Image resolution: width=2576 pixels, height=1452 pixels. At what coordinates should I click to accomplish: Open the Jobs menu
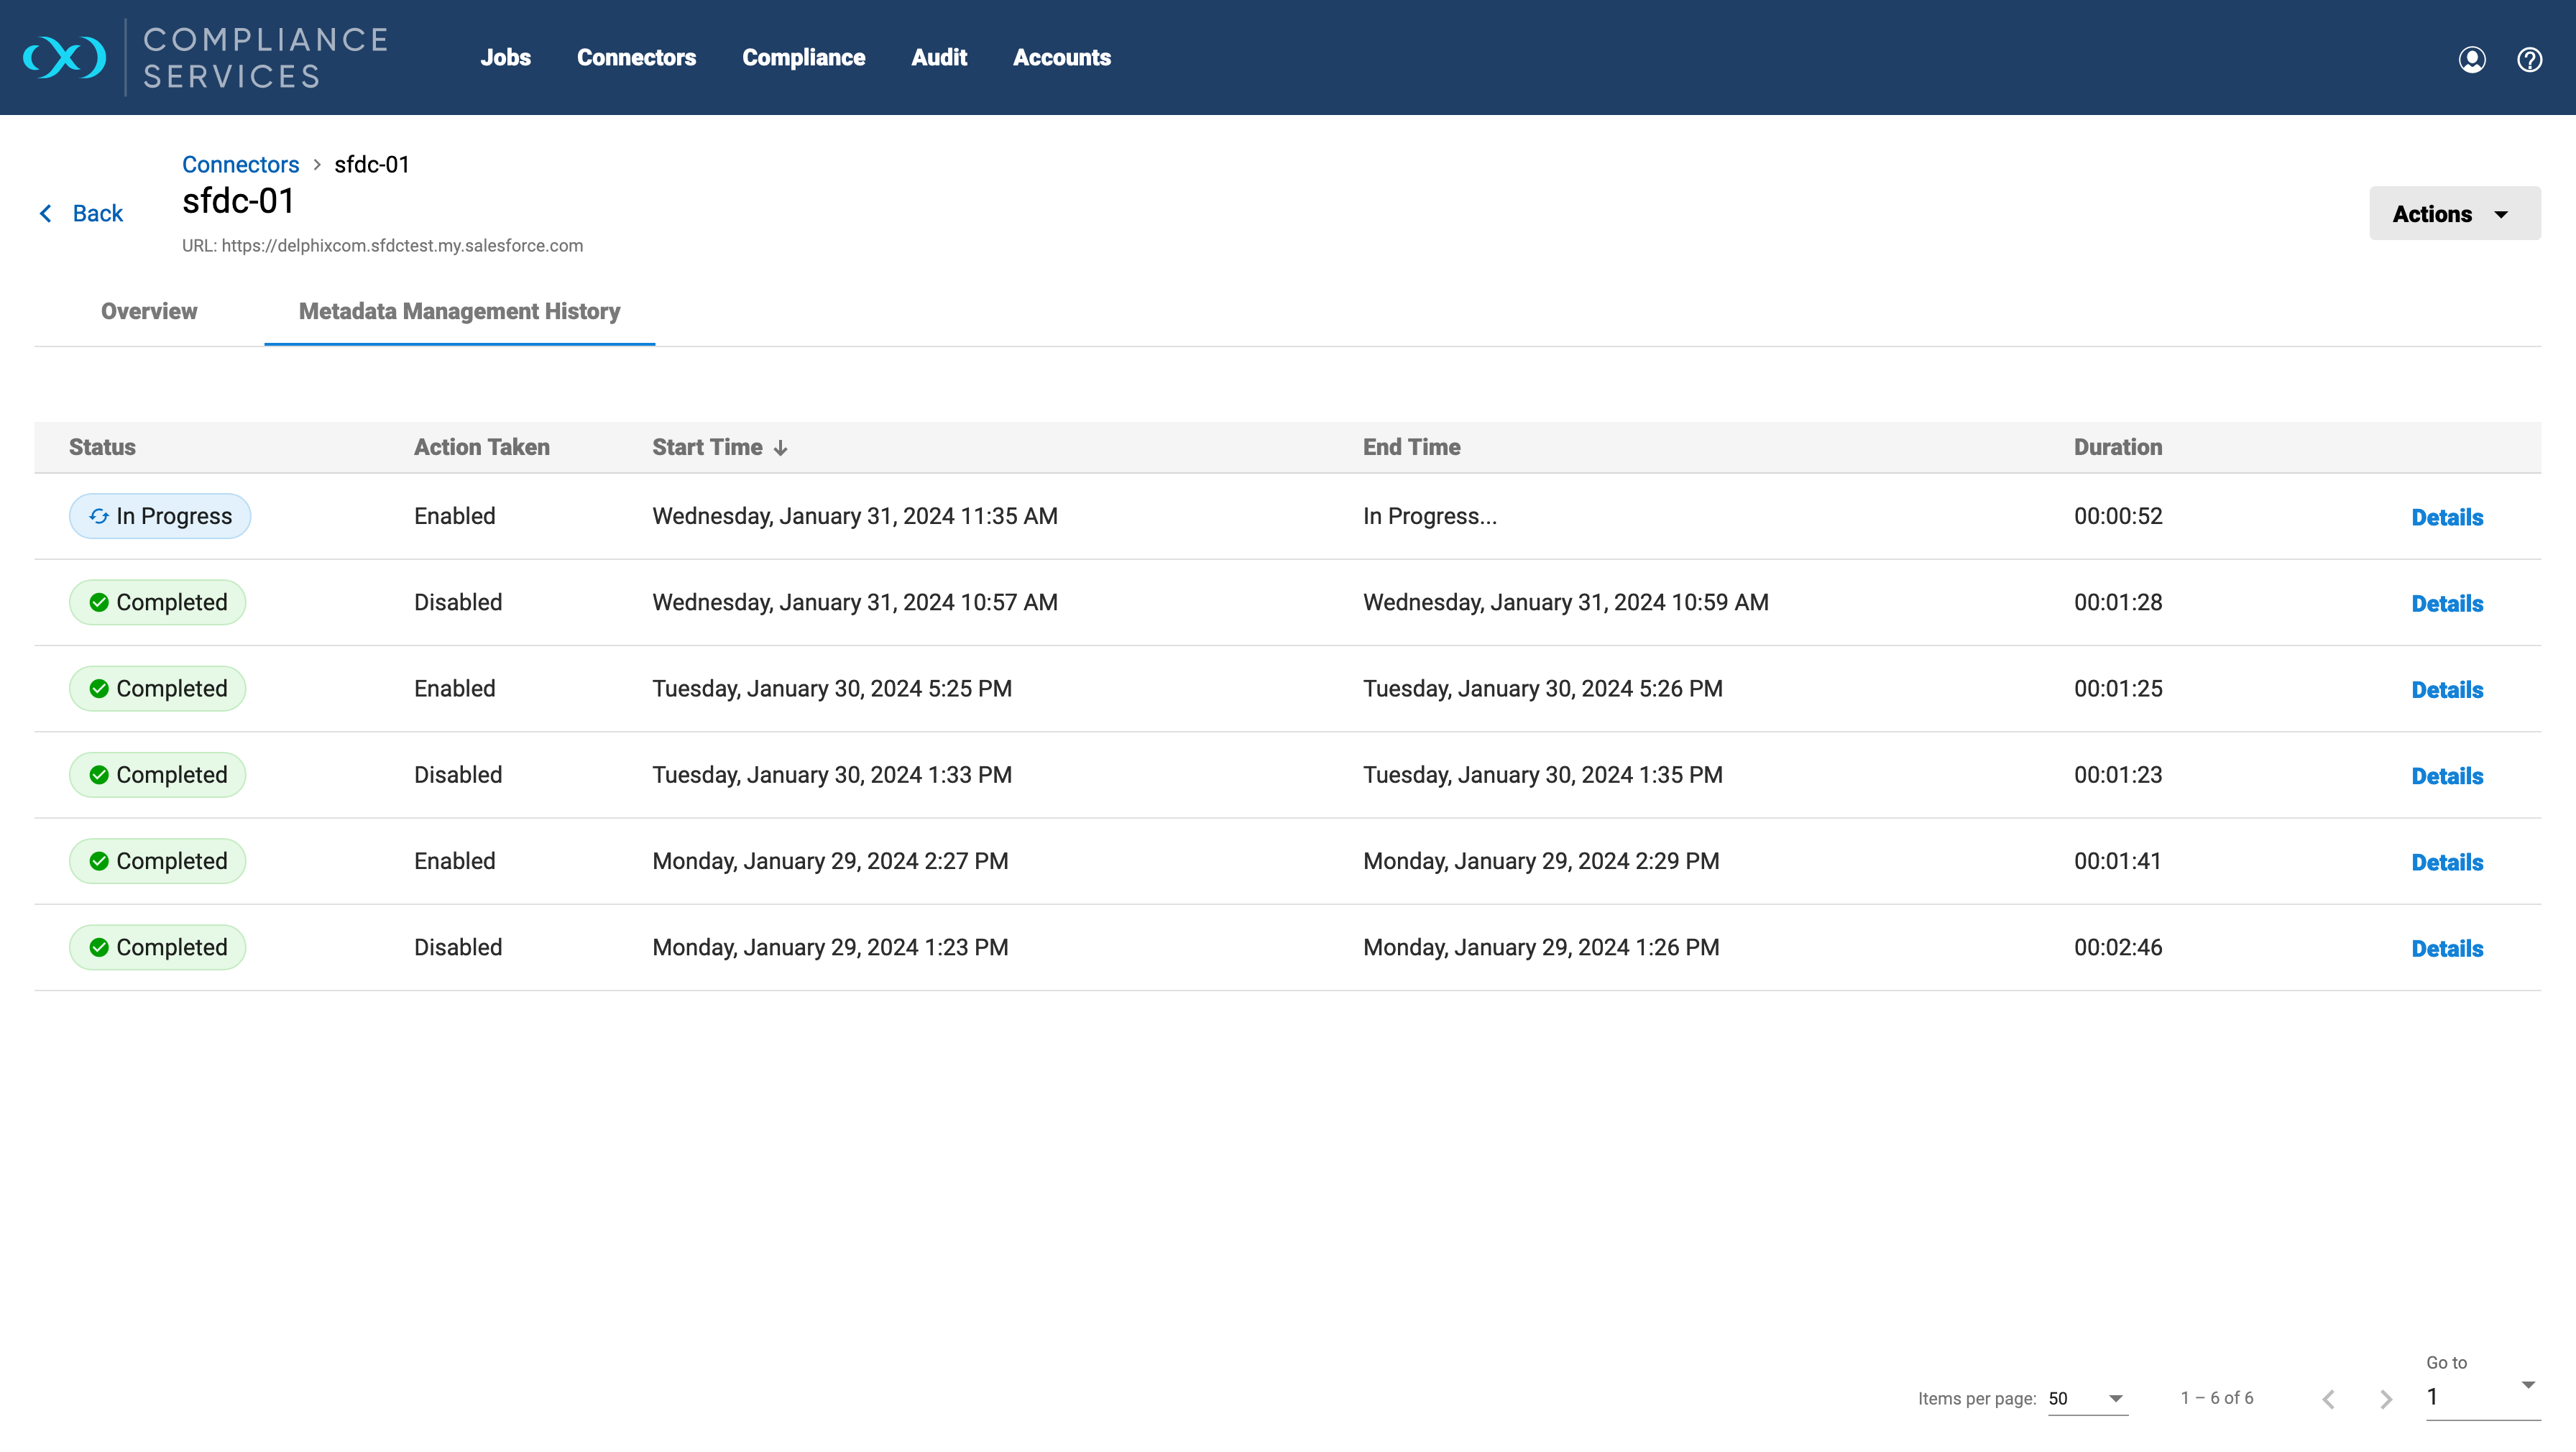tap(506, 58)
